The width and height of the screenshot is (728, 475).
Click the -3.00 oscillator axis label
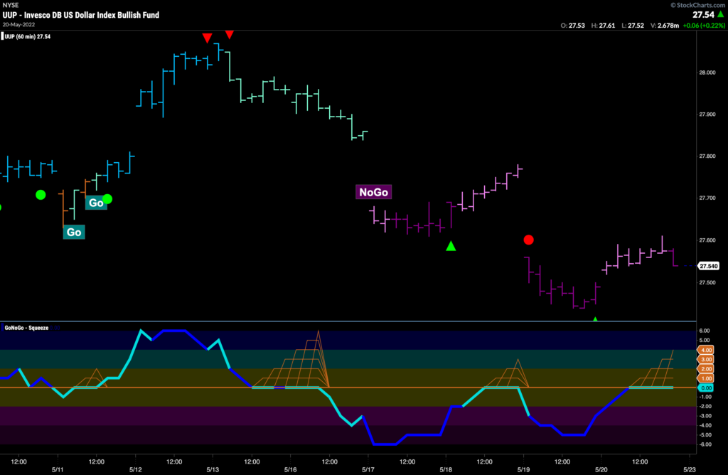click(705, 416)
